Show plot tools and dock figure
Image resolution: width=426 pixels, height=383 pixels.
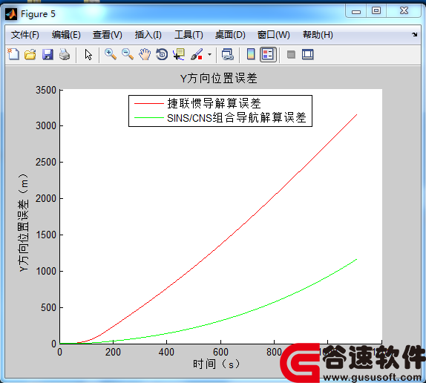tap(308, 55)
